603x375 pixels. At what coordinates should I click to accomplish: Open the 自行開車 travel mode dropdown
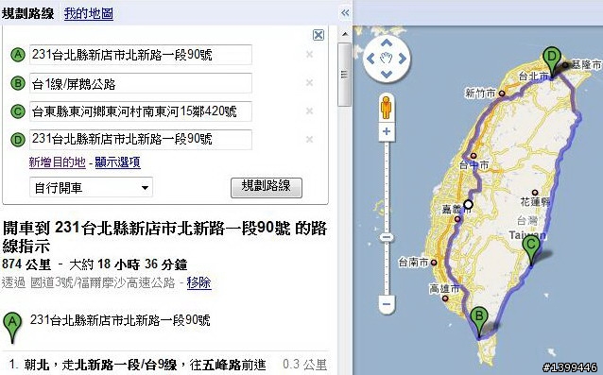[x=91, y=187]
